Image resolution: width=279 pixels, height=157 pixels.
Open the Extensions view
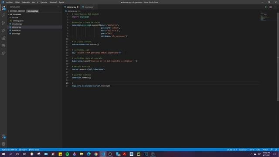(3, 38)
